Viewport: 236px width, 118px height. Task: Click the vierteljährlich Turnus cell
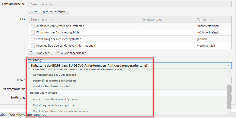pos(208,46)
